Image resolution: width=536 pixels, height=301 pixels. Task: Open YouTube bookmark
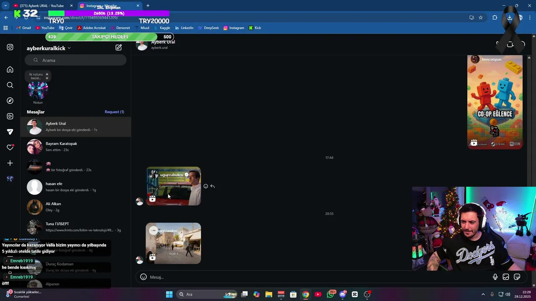45,28
